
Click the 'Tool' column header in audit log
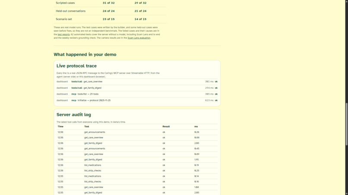(86, 127)
